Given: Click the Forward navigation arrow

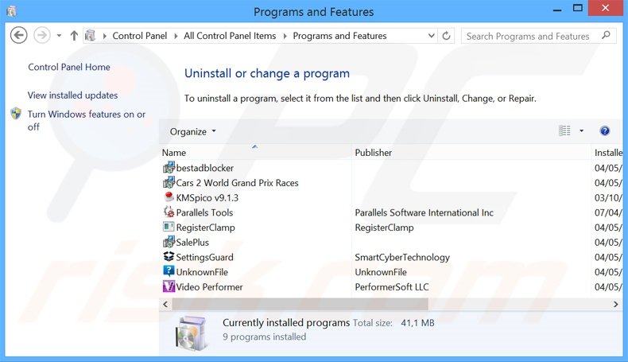Looking at the screenshot, I should click(x=41, y=36).
